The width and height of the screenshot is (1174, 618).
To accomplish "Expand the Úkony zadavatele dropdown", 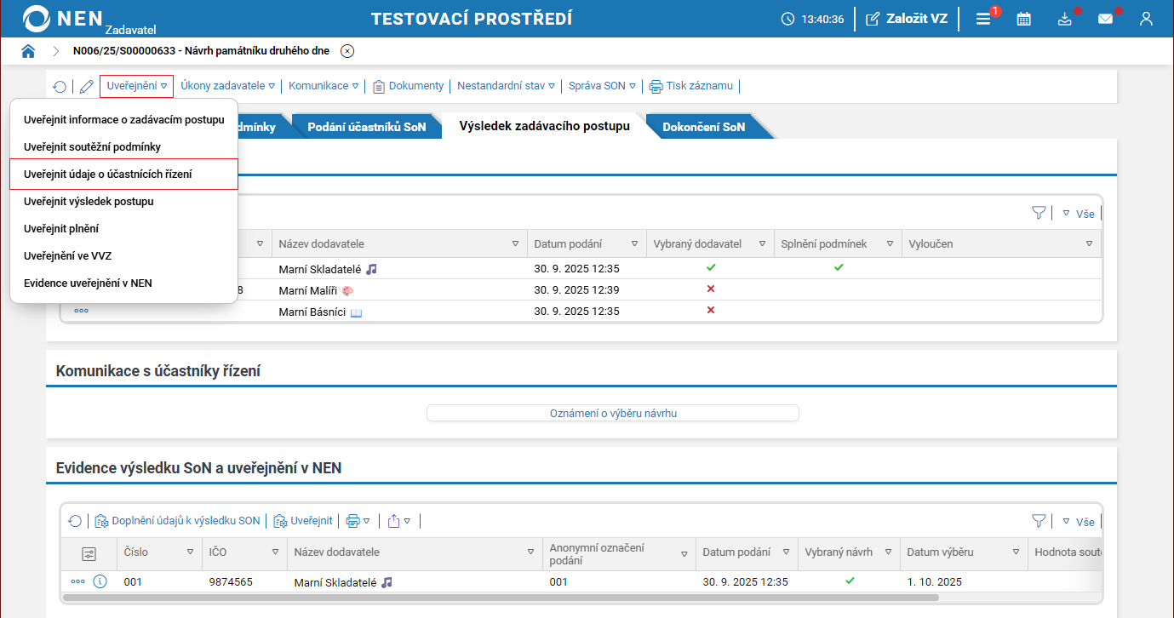I will (x=227, y=86).
